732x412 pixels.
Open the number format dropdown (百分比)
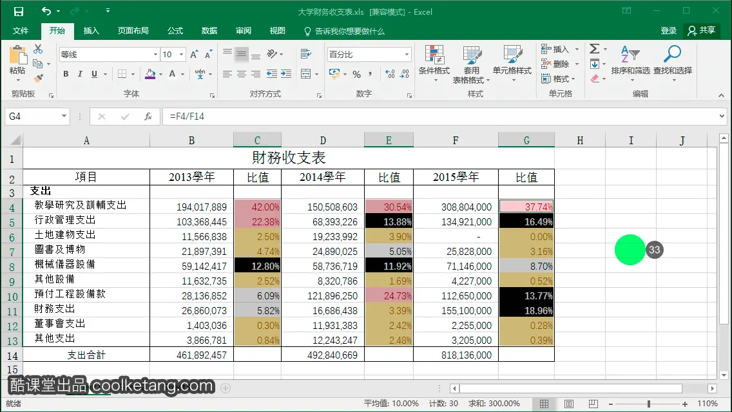click(407, 55)
